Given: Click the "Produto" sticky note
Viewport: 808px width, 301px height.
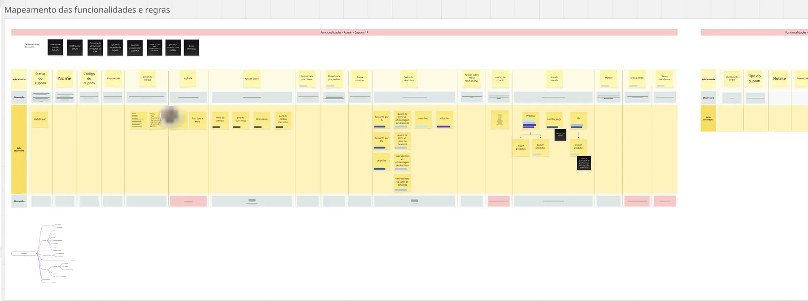Looking at the screenshot, I should click(x=531, y=120).
